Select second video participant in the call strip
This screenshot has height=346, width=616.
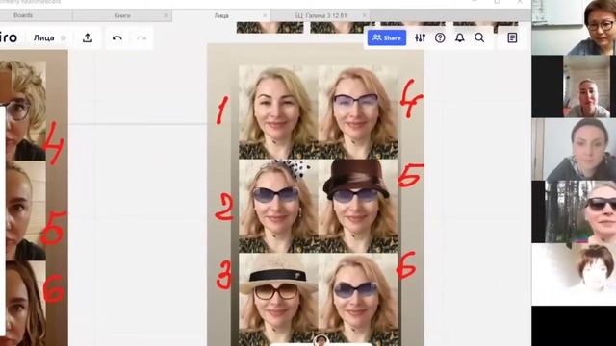[x=574, y=86]
